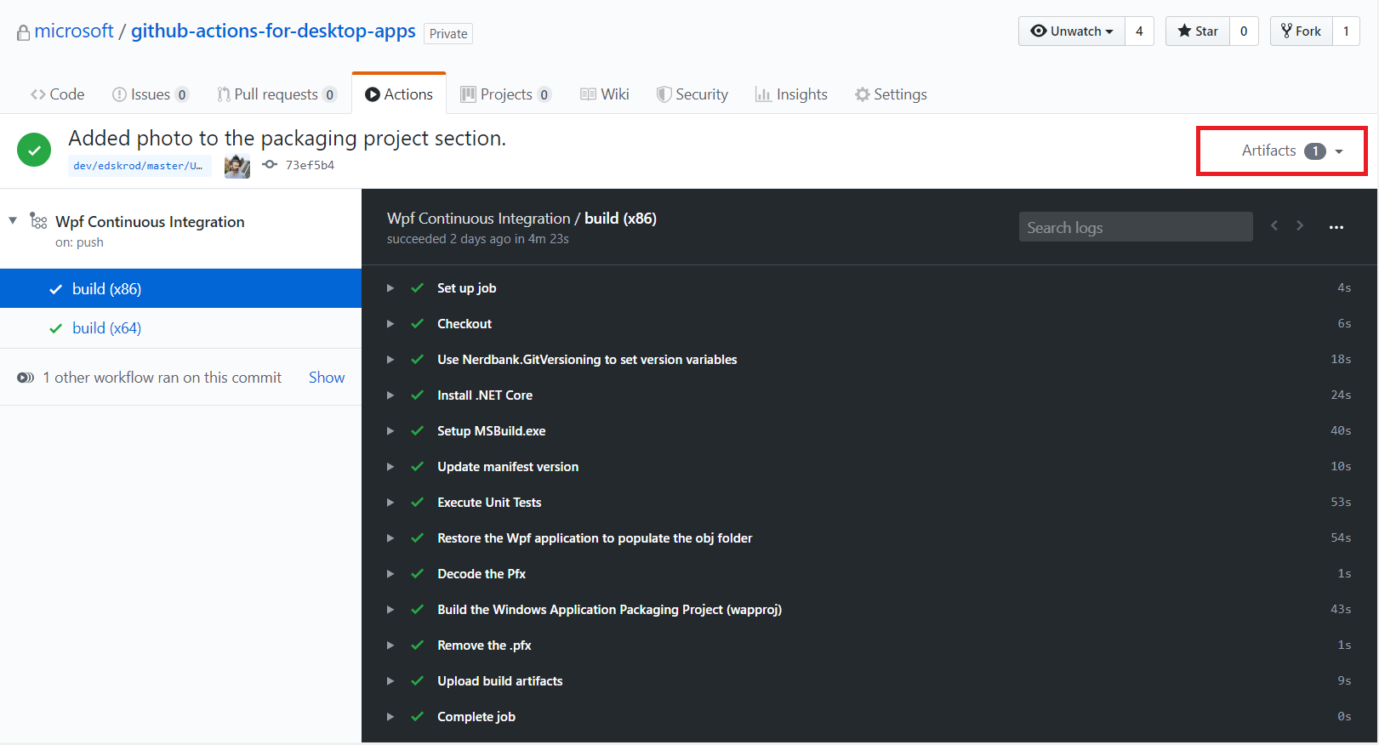
Task: Click the checkmark icon beside Set up job
Action: tap(418, 288)
